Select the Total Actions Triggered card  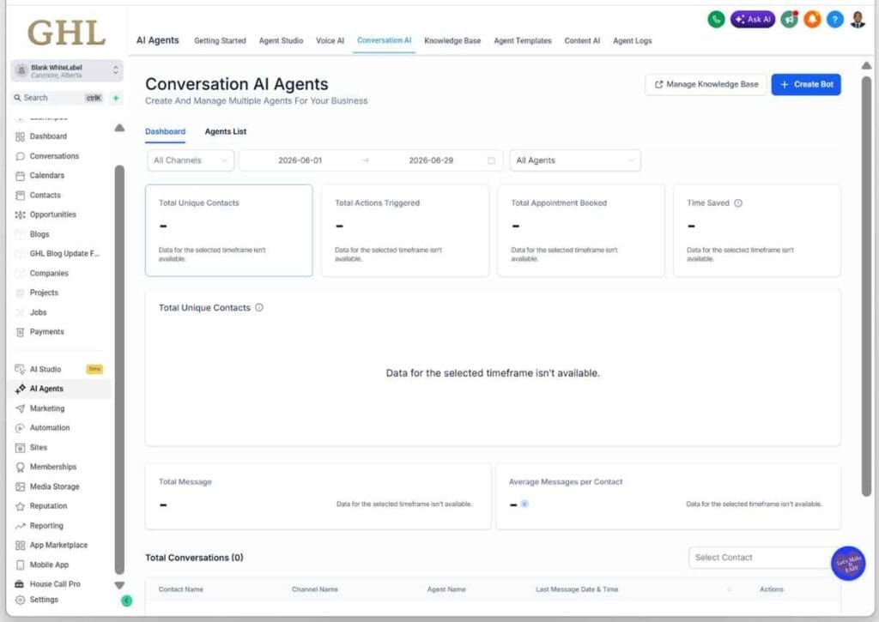[x=405, y=230]
